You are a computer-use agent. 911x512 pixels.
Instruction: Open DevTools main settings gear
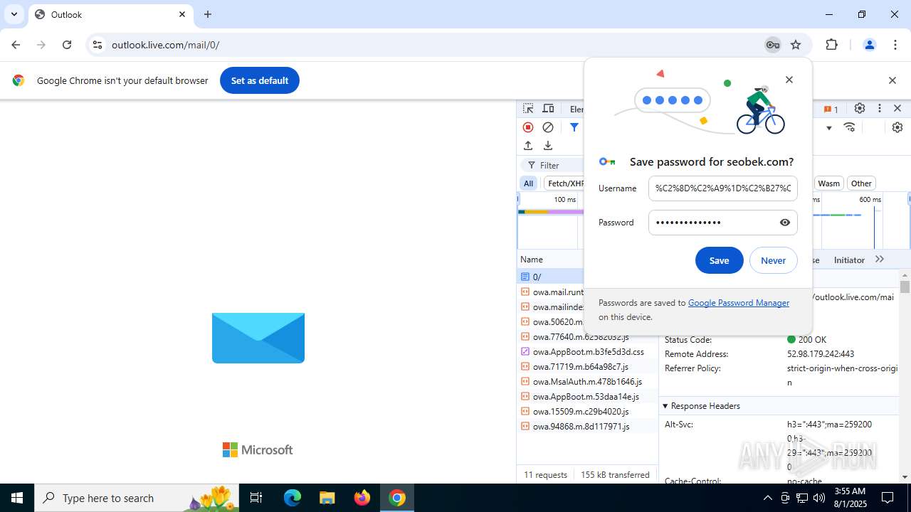(860, 109)
